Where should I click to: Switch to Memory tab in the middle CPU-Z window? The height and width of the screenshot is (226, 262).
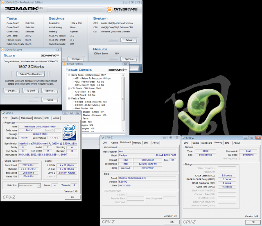click(x=137, y=143)
